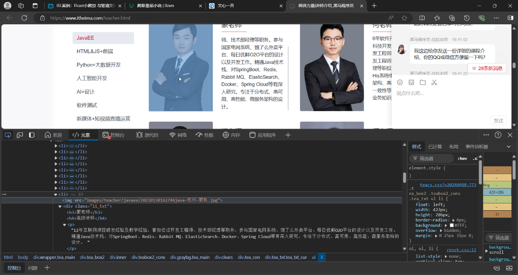The height and width of the screenshot is (275, 518).
Task: Click the 说点什么吧 chat message input
Action: pyautogui.click(x=443, y=93)
